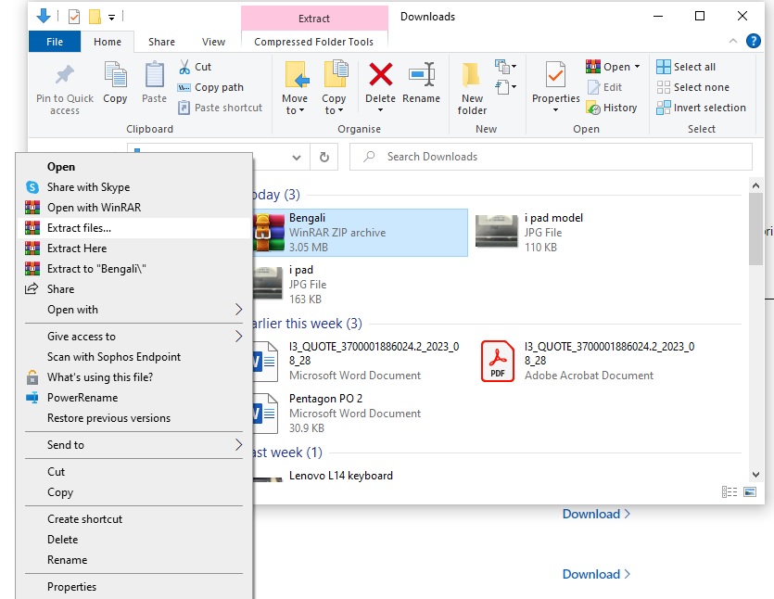The height and width of the screenshot is (599, 774).
Task: Click Invert selection option
Action: pos(700,108)
